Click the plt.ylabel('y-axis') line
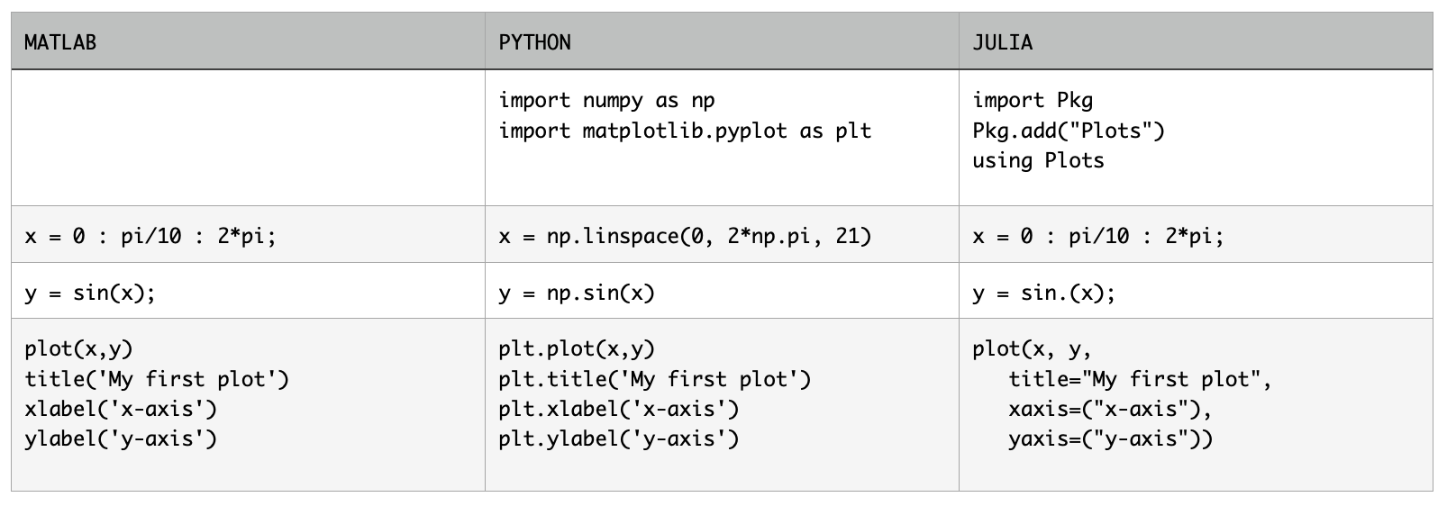The height and width of the screenshot is (506, 1447). point(619,438)
